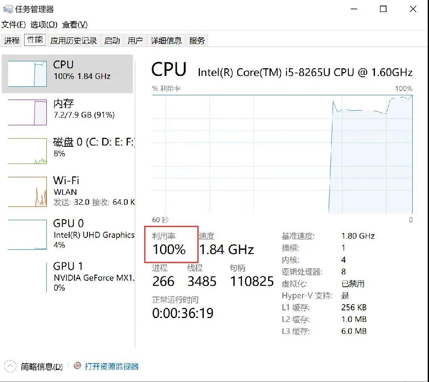Screen dimensions: 429x382
Task: Open the 服务 (Services) tab
Action: click(x=197, y=40)
